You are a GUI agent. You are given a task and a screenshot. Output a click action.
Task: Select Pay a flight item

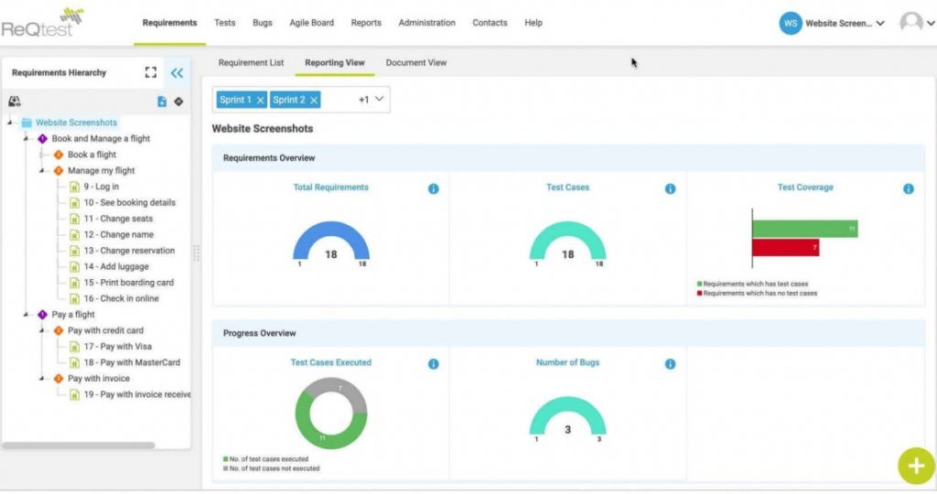point(73,315)
